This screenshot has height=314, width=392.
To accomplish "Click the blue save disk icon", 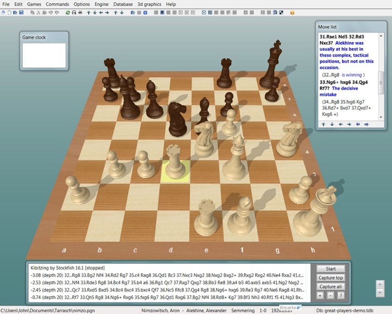I will coord(21,13).
